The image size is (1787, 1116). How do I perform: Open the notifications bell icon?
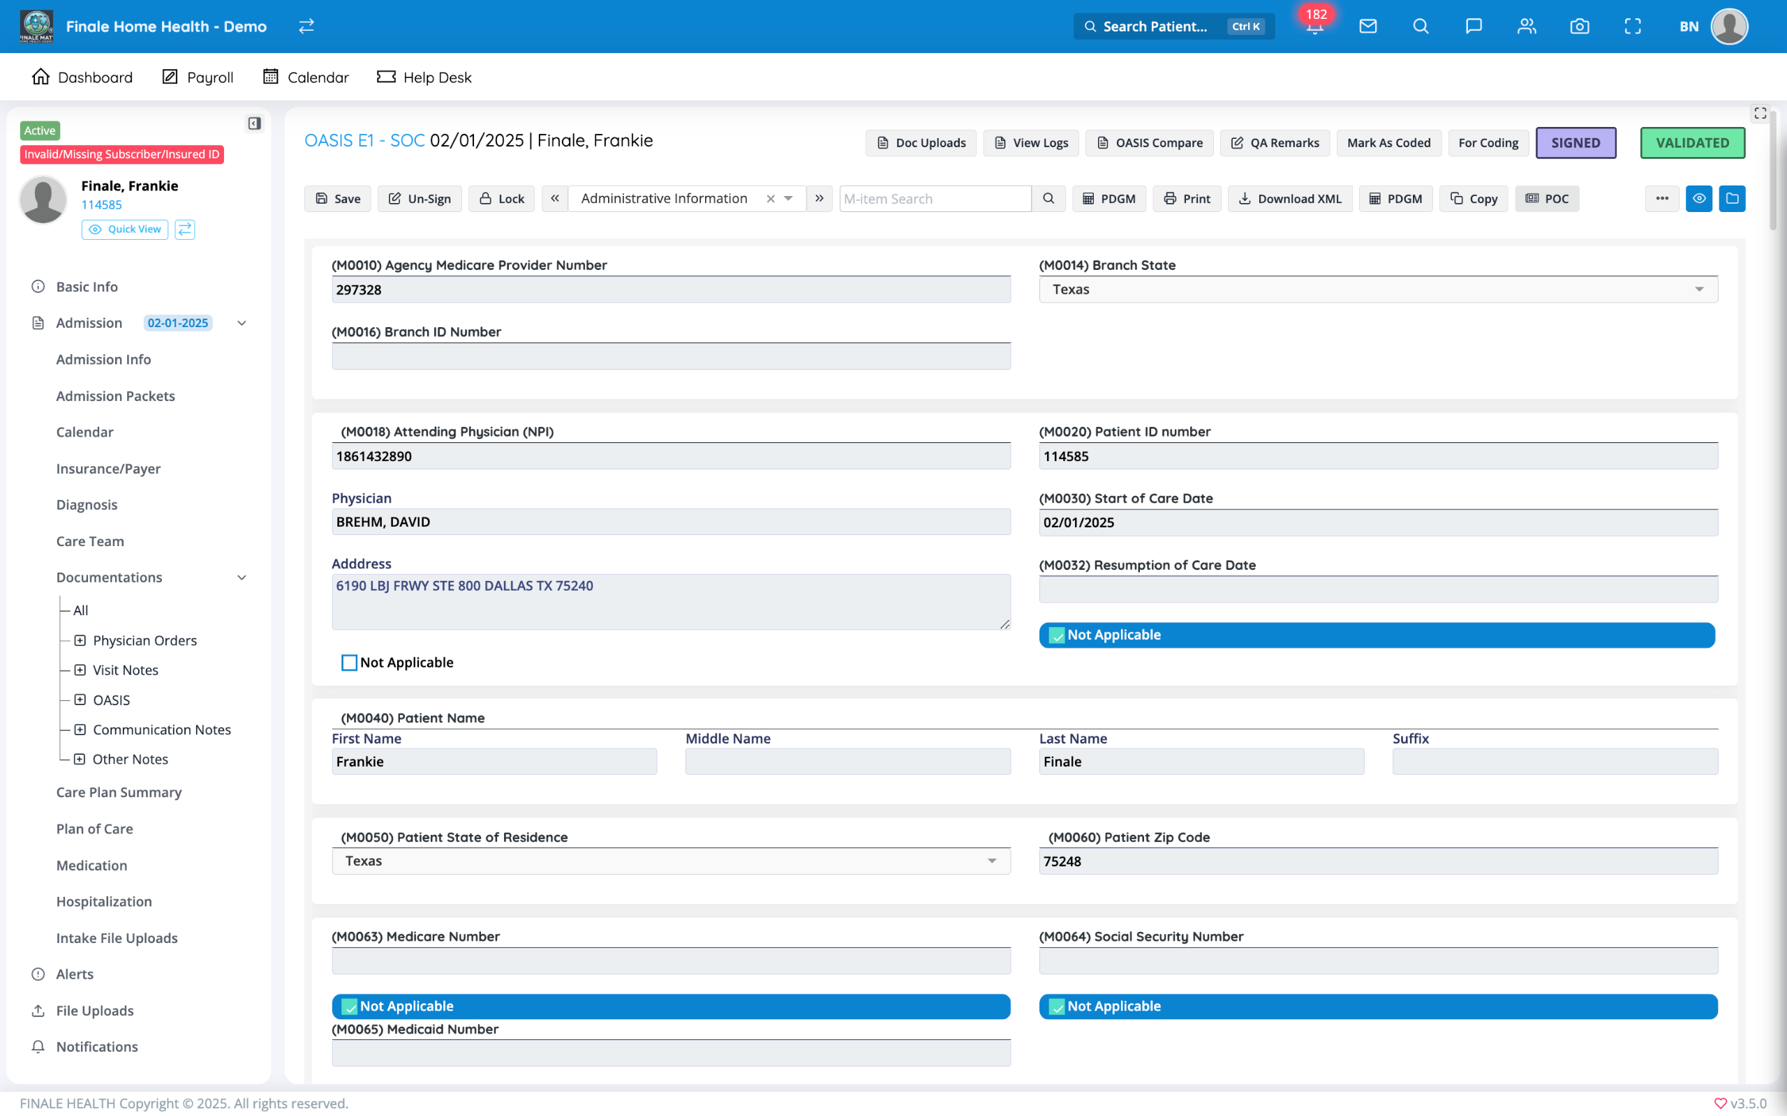coord(1314,27)
